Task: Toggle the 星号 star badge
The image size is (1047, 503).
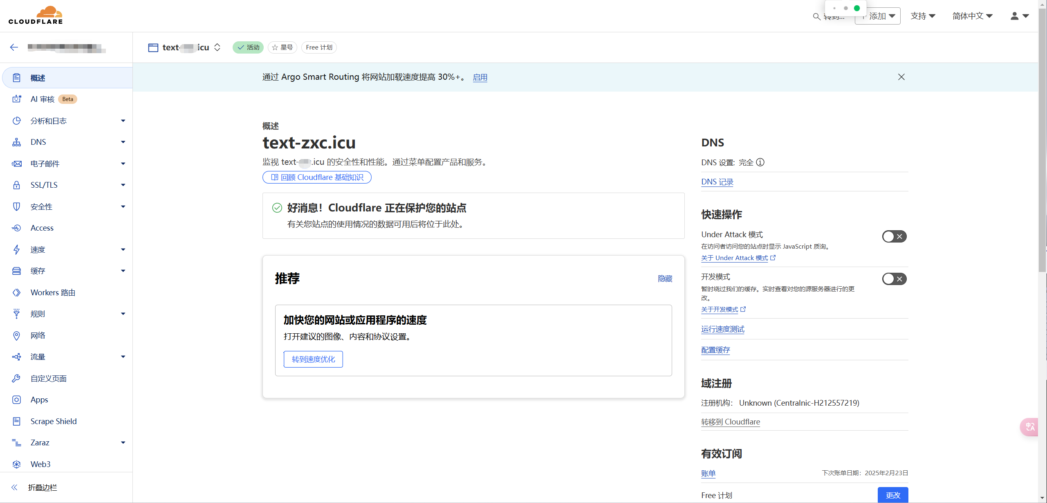Action: (x=282, y=47)
